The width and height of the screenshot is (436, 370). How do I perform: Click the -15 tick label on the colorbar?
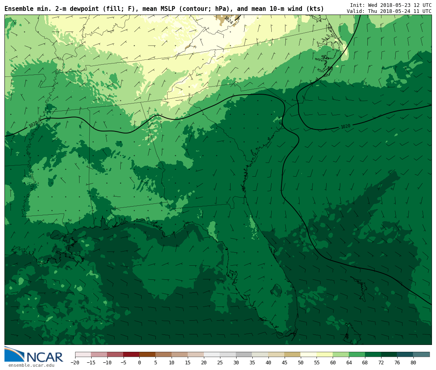(x=91, y=362)
